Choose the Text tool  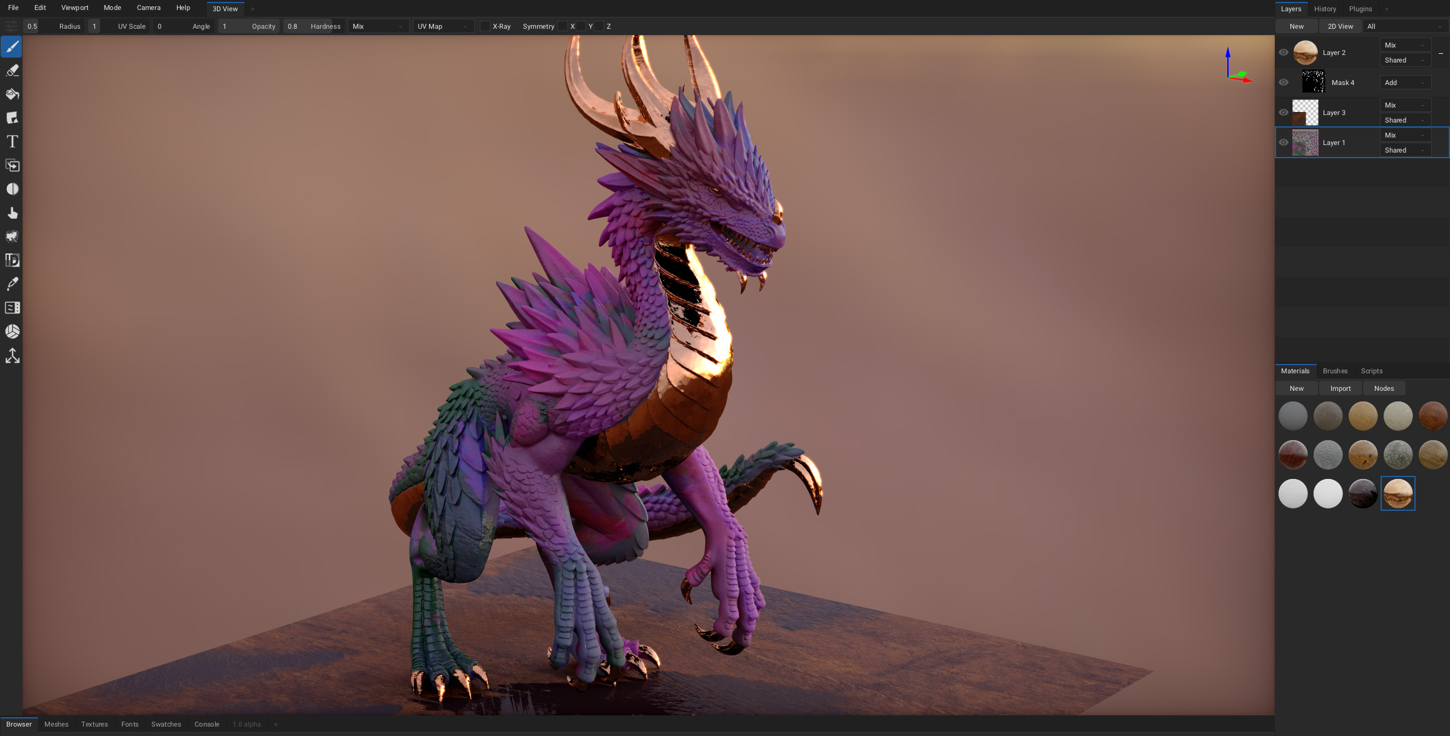click(12, 142)
